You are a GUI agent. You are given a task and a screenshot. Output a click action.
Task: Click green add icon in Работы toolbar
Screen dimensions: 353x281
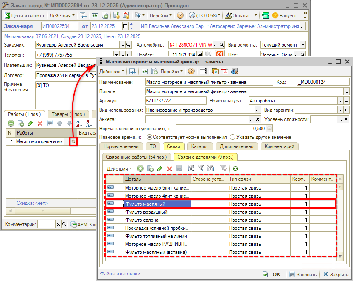pyautogui.click(x=11, y=123)
